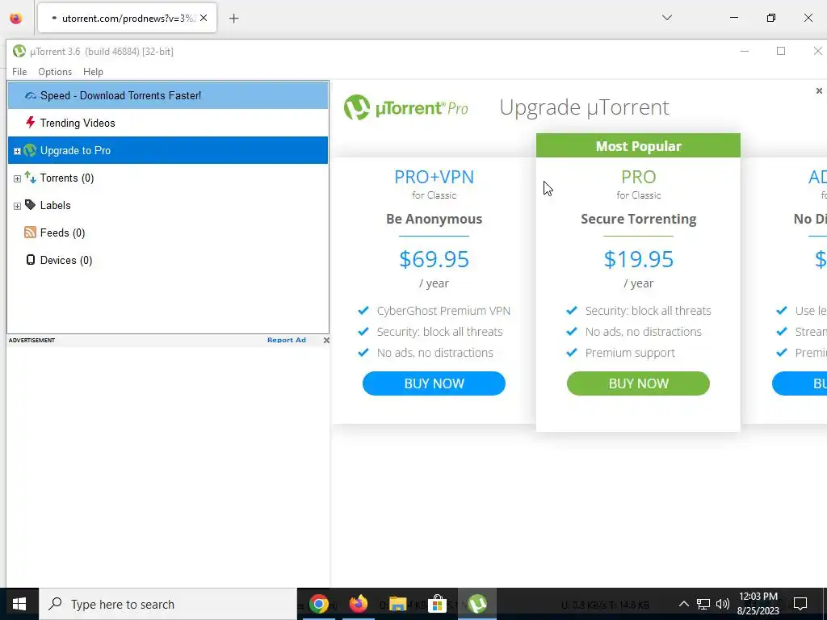
Task: Maximize the uTorrent window
Action: tap(781, 51)
